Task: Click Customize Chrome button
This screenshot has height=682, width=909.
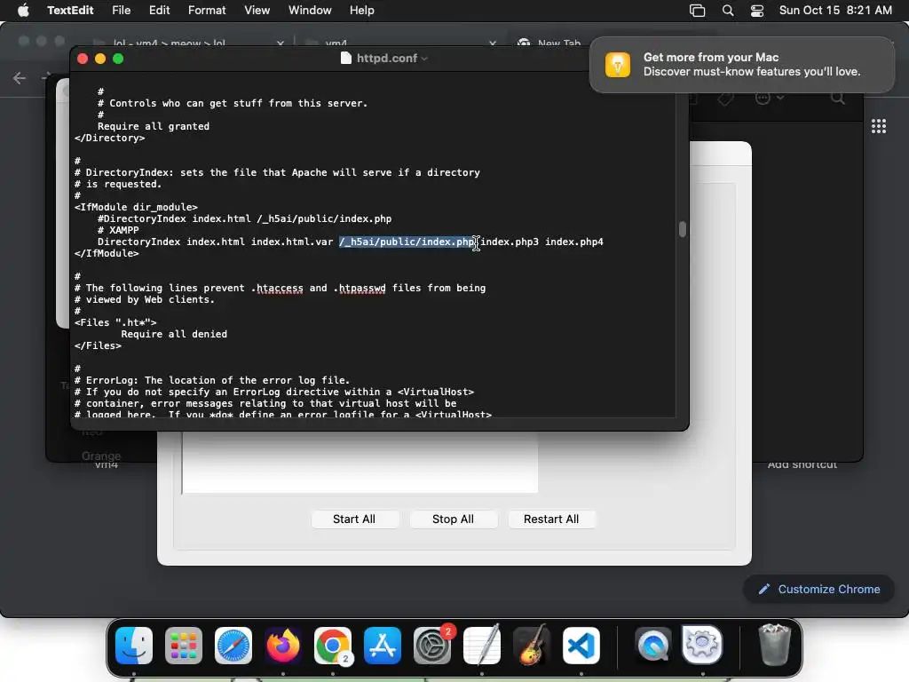Action: [818, 590]
